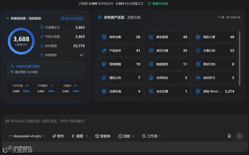The height and width of the screenshot is (155, 249).
Task: Click the 其他 Word document icon
Action: click(198, 91)
